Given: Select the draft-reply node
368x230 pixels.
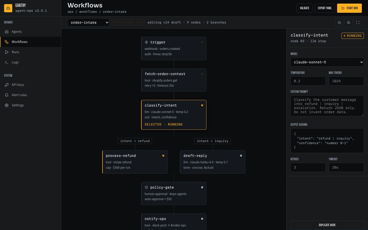Looking at the screenshot, I should point(213,162).
